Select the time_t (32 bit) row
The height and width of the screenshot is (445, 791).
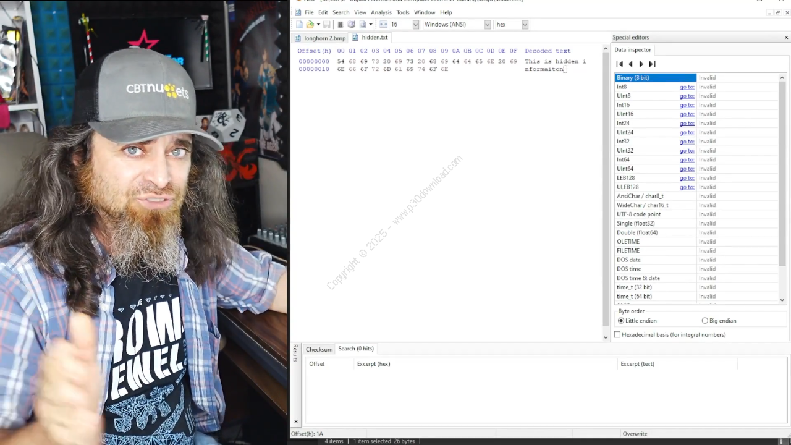696,287
